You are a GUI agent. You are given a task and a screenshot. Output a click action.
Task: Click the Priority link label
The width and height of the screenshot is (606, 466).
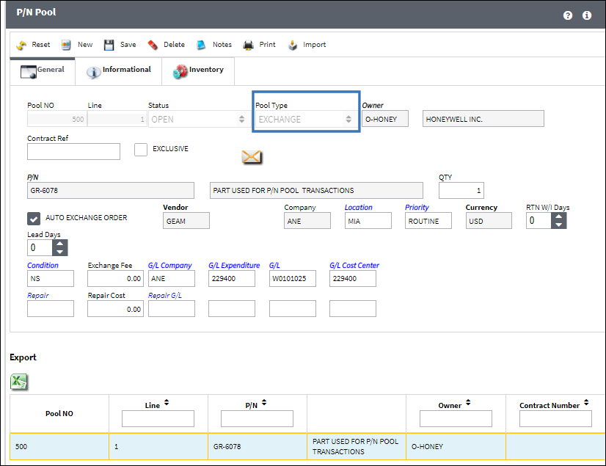coord(417,208)
